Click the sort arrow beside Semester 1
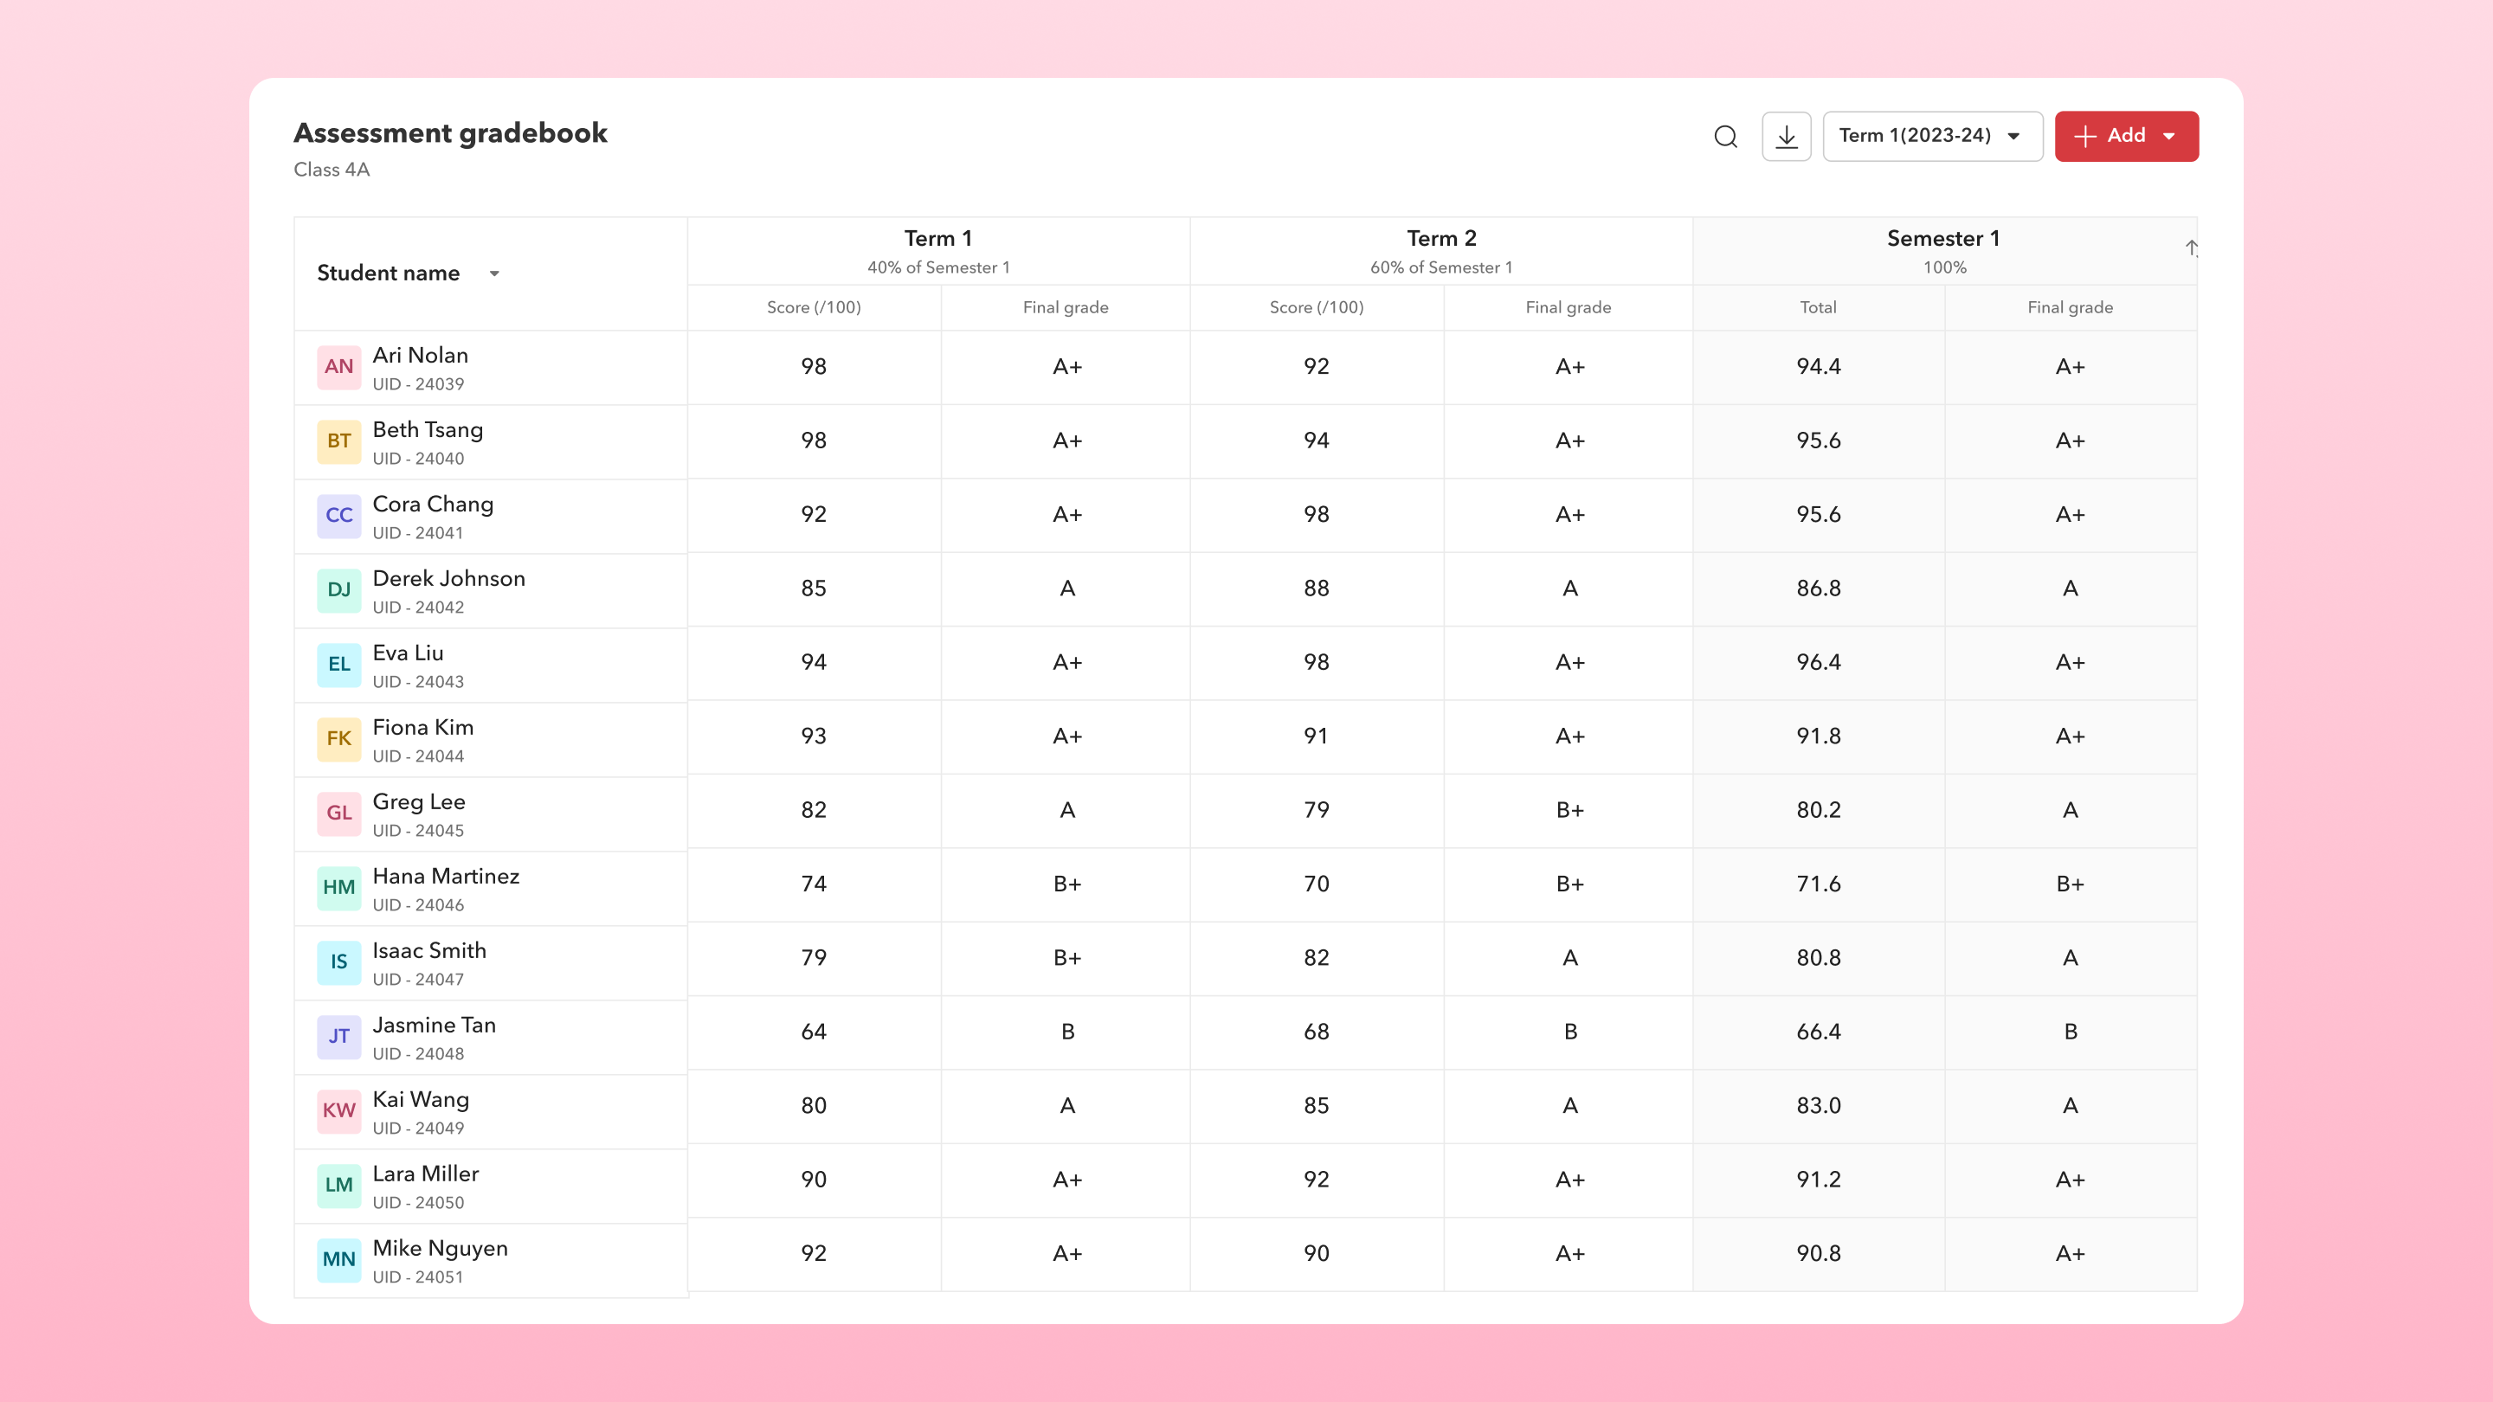 click(x=2191, y=248)
